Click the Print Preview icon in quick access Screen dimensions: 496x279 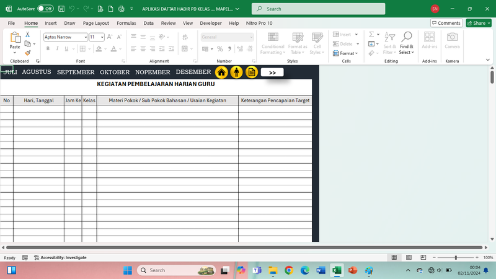pyautogui.click(x=100, y=9)
